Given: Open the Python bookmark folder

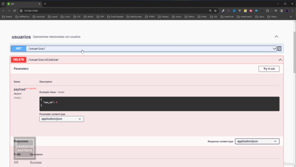Looking at the screenshot, I should (x=190, y=17).
